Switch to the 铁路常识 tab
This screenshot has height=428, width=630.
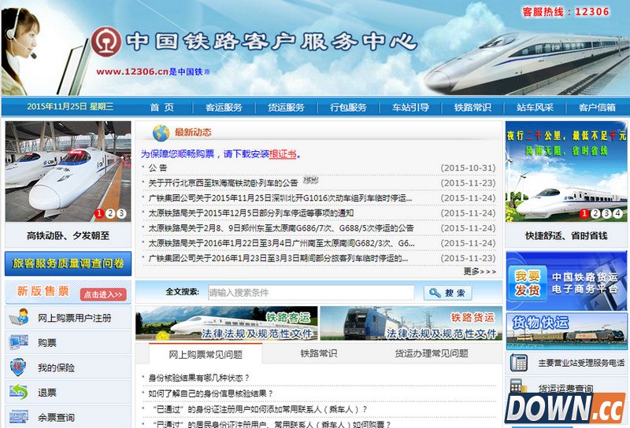click(x=318, y=354)
